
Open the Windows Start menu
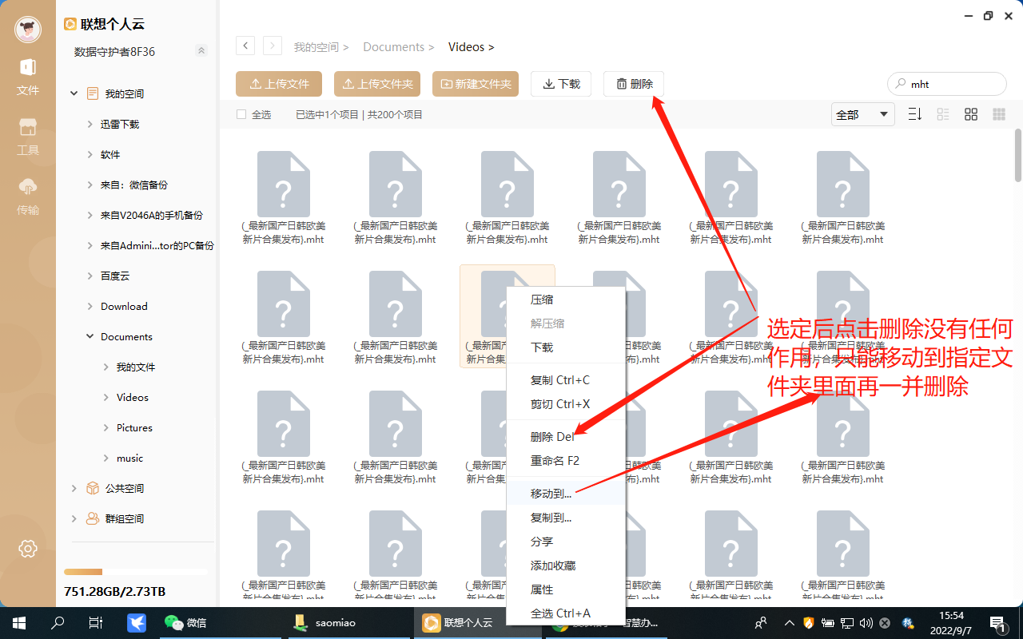point(18,622)
